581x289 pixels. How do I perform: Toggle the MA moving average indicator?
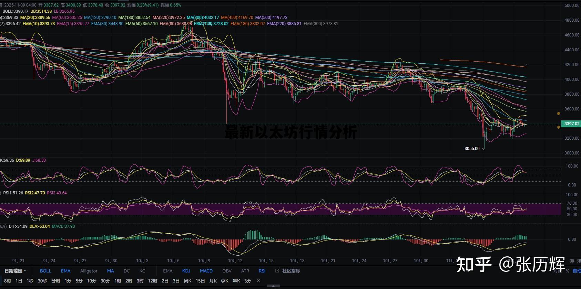tap(110, 271)
